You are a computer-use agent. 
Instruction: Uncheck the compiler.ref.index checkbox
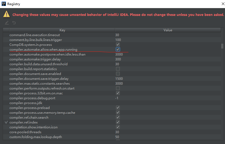point(118,122)
